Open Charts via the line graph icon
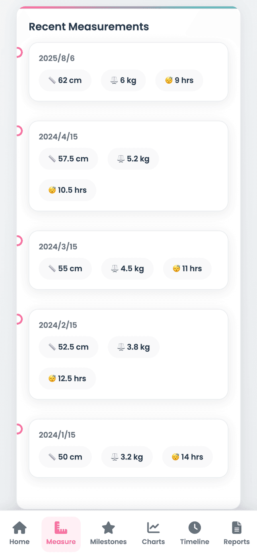The height and width of the screenshot is (558, 257). [153, 527]
